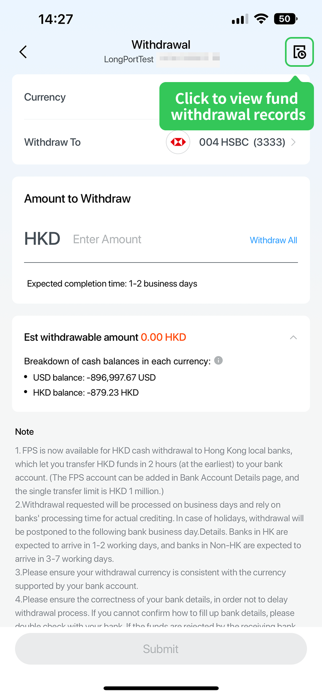Screen dimensions: 322x696
Task: Tap the Wi-Fi status icon
Action: tap(261, 19)
